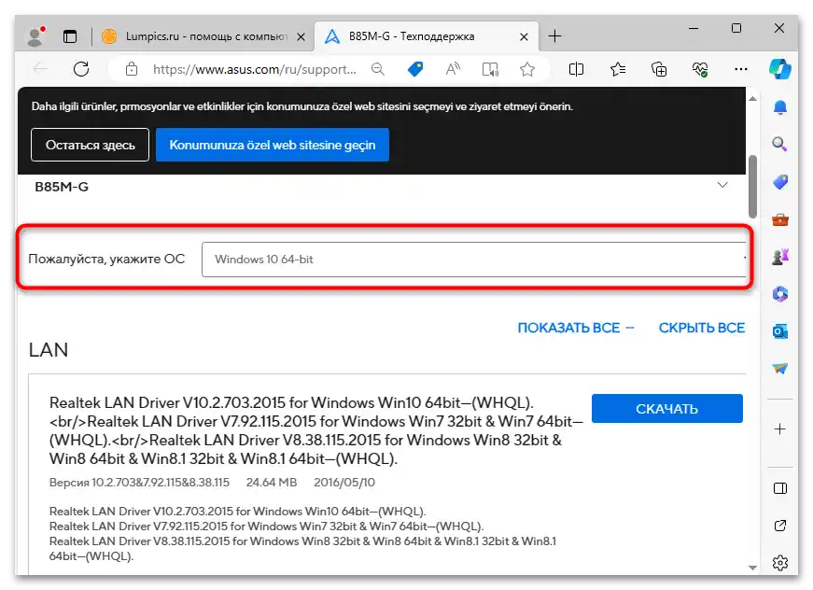
Task: Add this page to favorites
Action: pyautogui.click(x=528, y=69)
